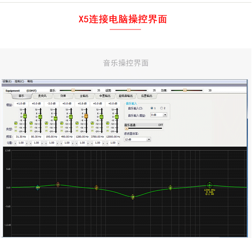This screenshot has width=252, height=238.
Task: Select music input port 2
Action: (x=161, y=108)
